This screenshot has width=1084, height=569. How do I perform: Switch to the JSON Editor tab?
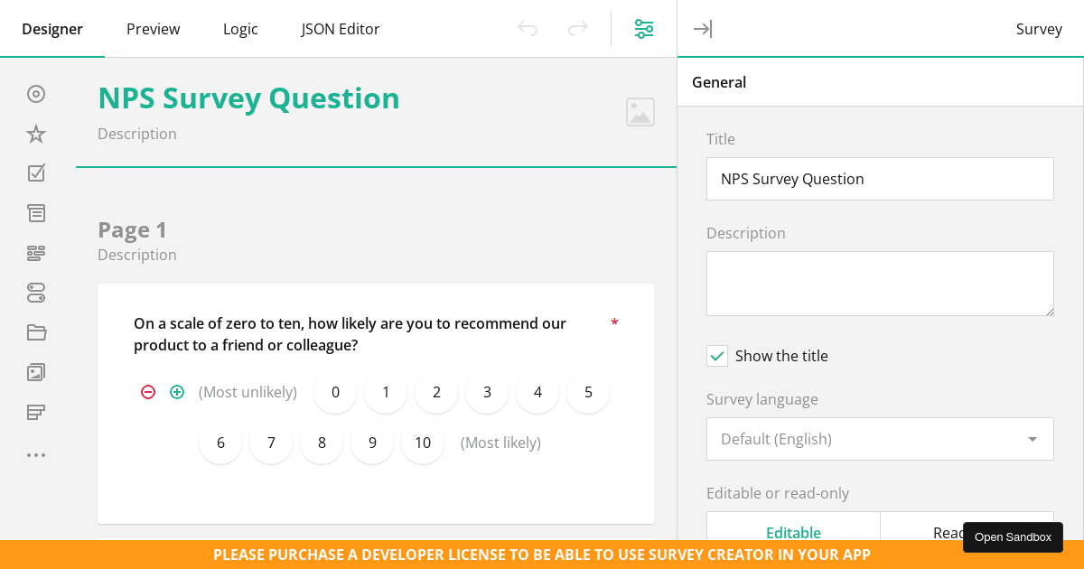click(x=341, y=29)
